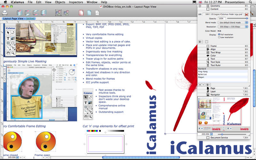The width and height of the screenshot is (256, 160).
Task: Open the Help menu
Action: (104, 2)
